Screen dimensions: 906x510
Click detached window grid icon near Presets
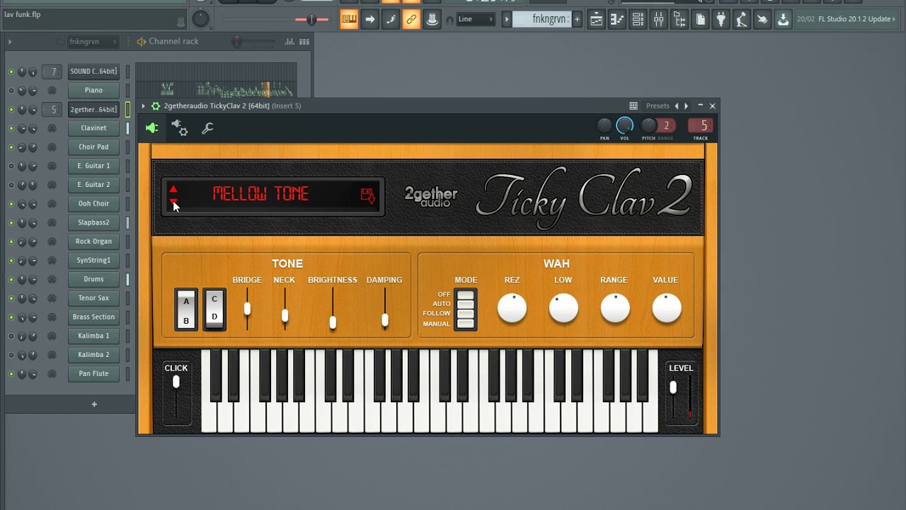click(x=633, y=106)
